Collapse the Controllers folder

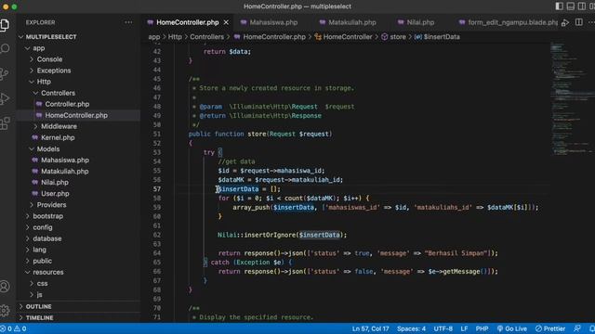[x=58, y=93]
